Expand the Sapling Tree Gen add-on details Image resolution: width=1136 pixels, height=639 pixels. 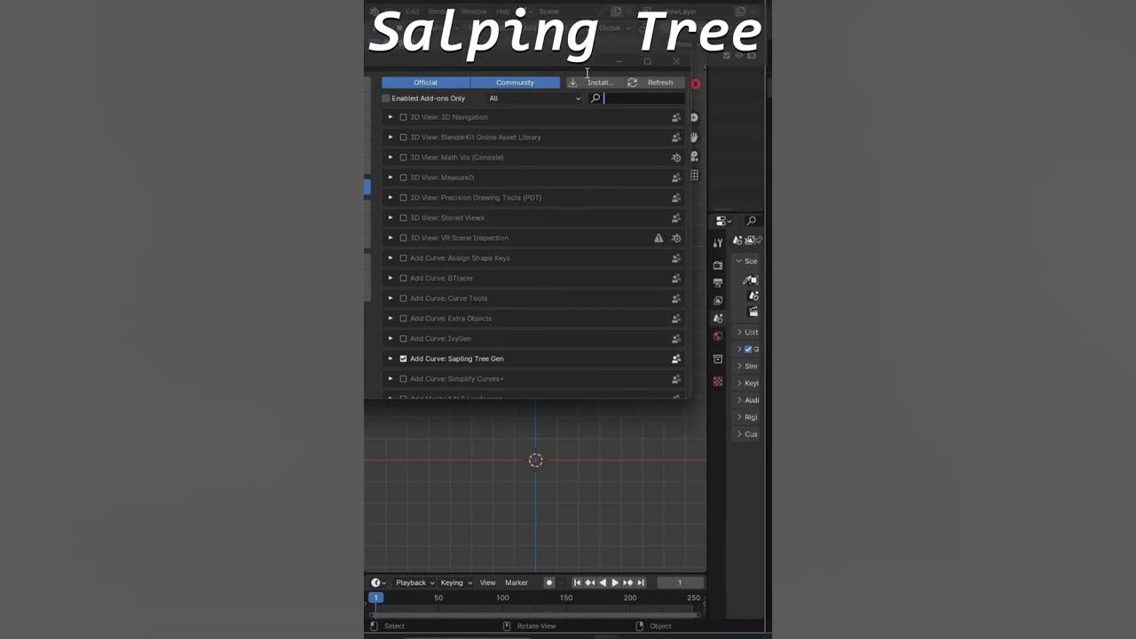tap(390, 359)
